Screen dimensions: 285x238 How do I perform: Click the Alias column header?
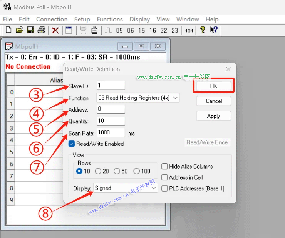(39, 80)
